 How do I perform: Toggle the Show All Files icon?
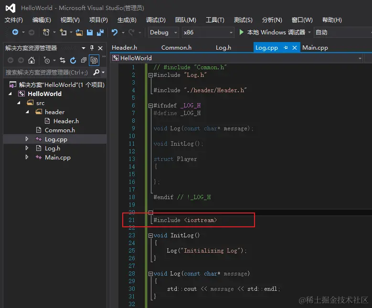(94, 60)
